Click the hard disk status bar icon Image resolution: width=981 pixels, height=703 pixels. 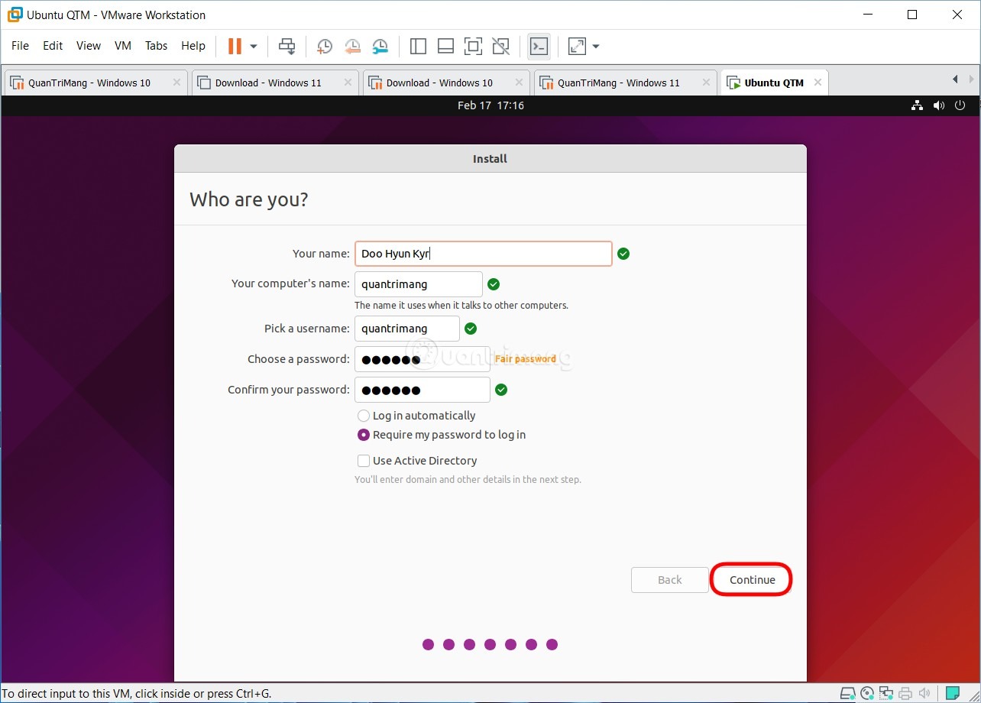(x=848, y=694)
